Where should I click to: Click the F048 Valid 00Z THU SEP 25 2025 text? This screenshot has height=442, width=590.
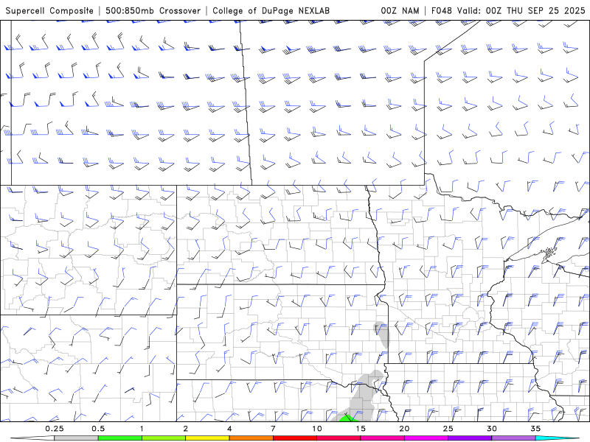click(508, 10)
